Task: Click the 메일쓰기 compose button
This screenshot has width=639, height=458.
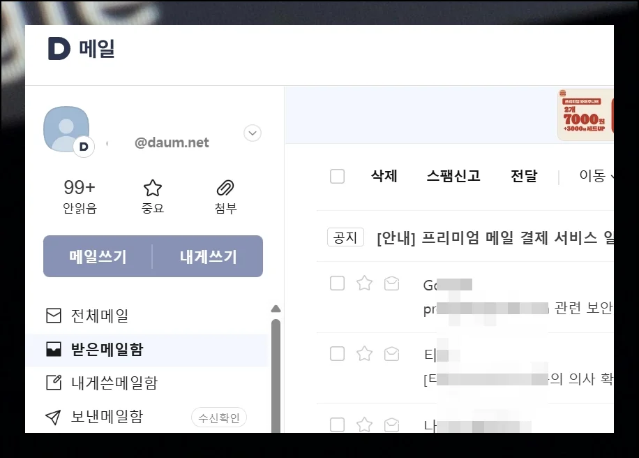Action: point(98,256)
